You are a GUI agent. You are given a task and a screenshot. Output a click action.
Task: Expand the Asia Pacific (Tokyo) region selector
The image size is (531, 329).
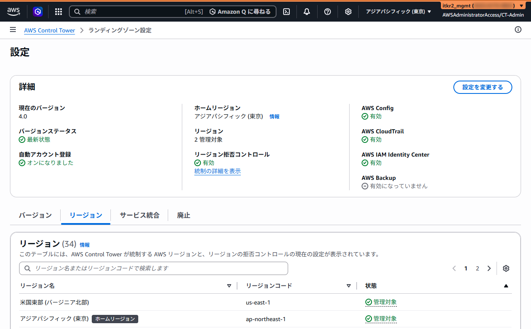coord(398,12)
